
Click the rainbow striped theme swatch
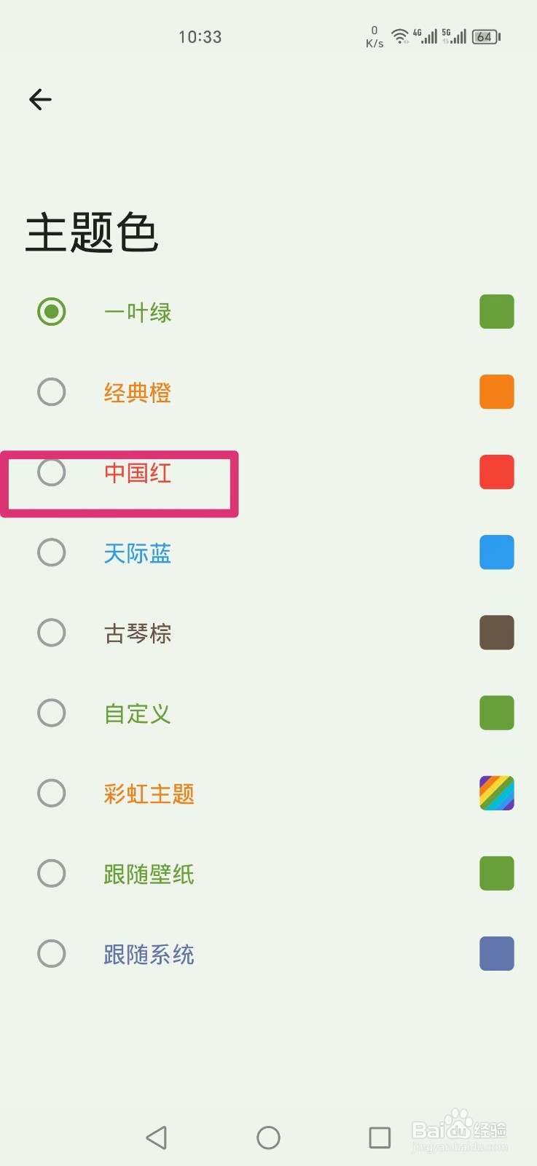497,793
